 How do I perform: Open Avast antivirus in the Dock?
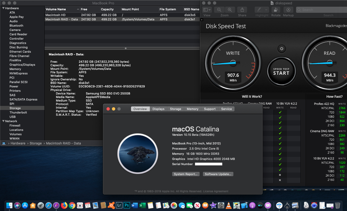111,205
